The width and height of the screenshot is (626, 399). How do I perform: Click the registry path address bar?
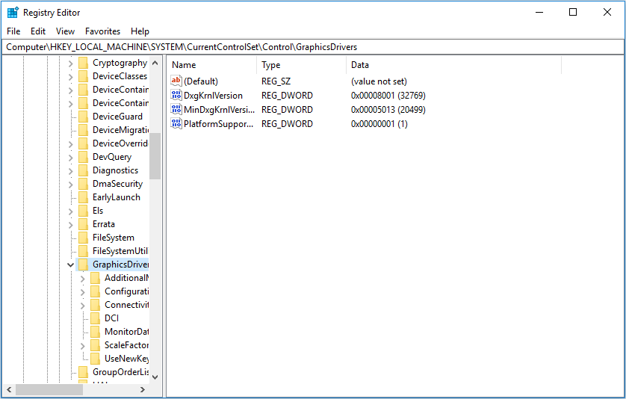(313, 47)
